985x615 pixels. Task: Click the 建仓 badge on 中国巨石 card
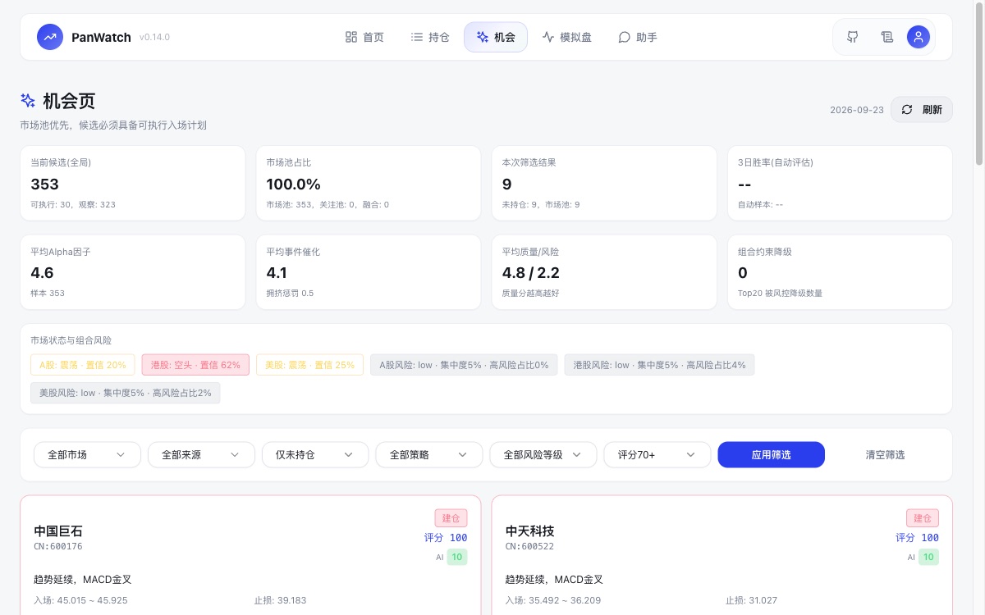451,518
